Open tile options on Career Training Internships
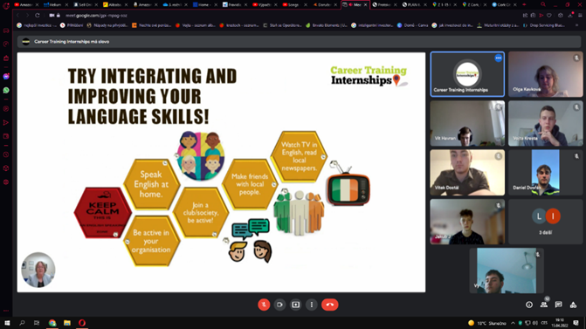Image resolution: width=586 pixels, height=329 pixels. [498, 58]
